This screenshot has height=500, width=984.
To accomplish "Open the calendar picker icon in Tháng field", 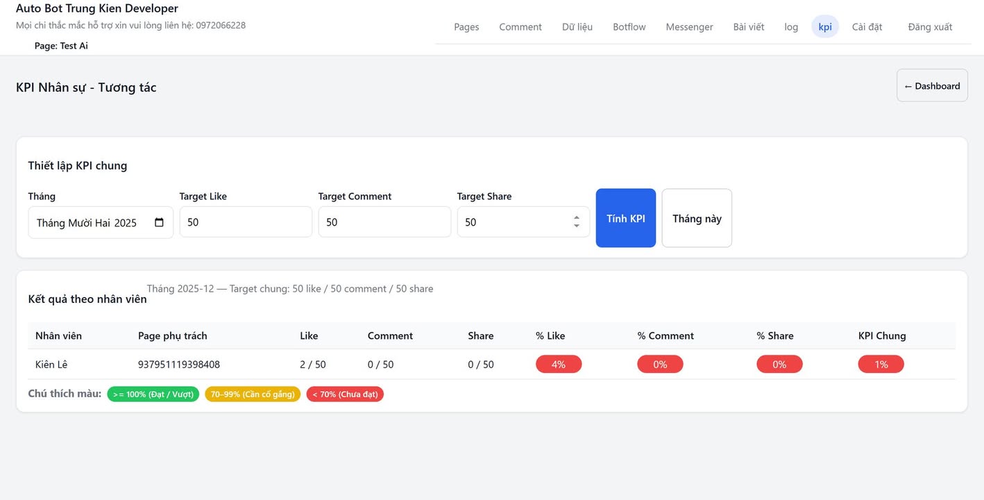I will (x=159, y=223).
